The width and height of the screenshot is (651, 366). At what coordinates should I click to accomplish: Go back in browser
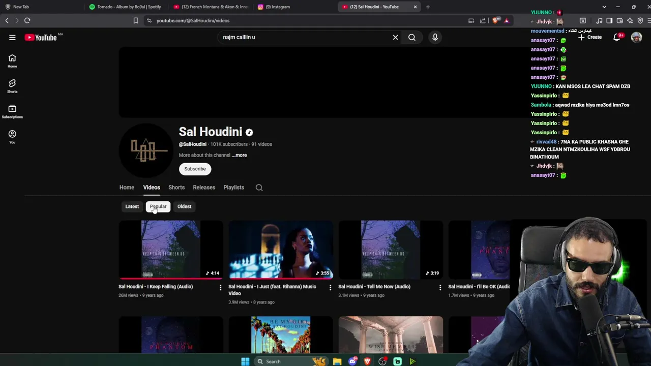7,20
